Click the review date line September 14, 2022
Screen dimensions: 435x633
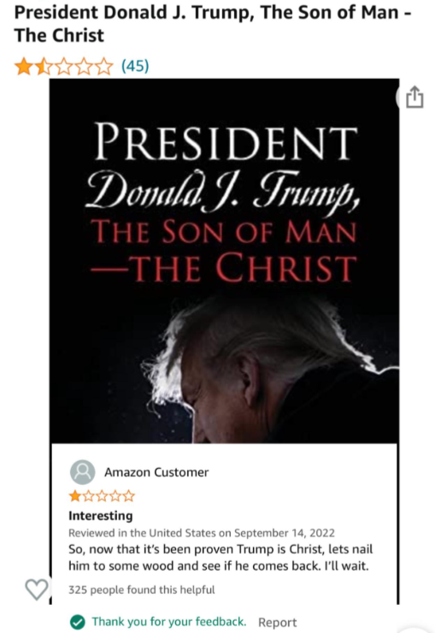coord(202,533)
